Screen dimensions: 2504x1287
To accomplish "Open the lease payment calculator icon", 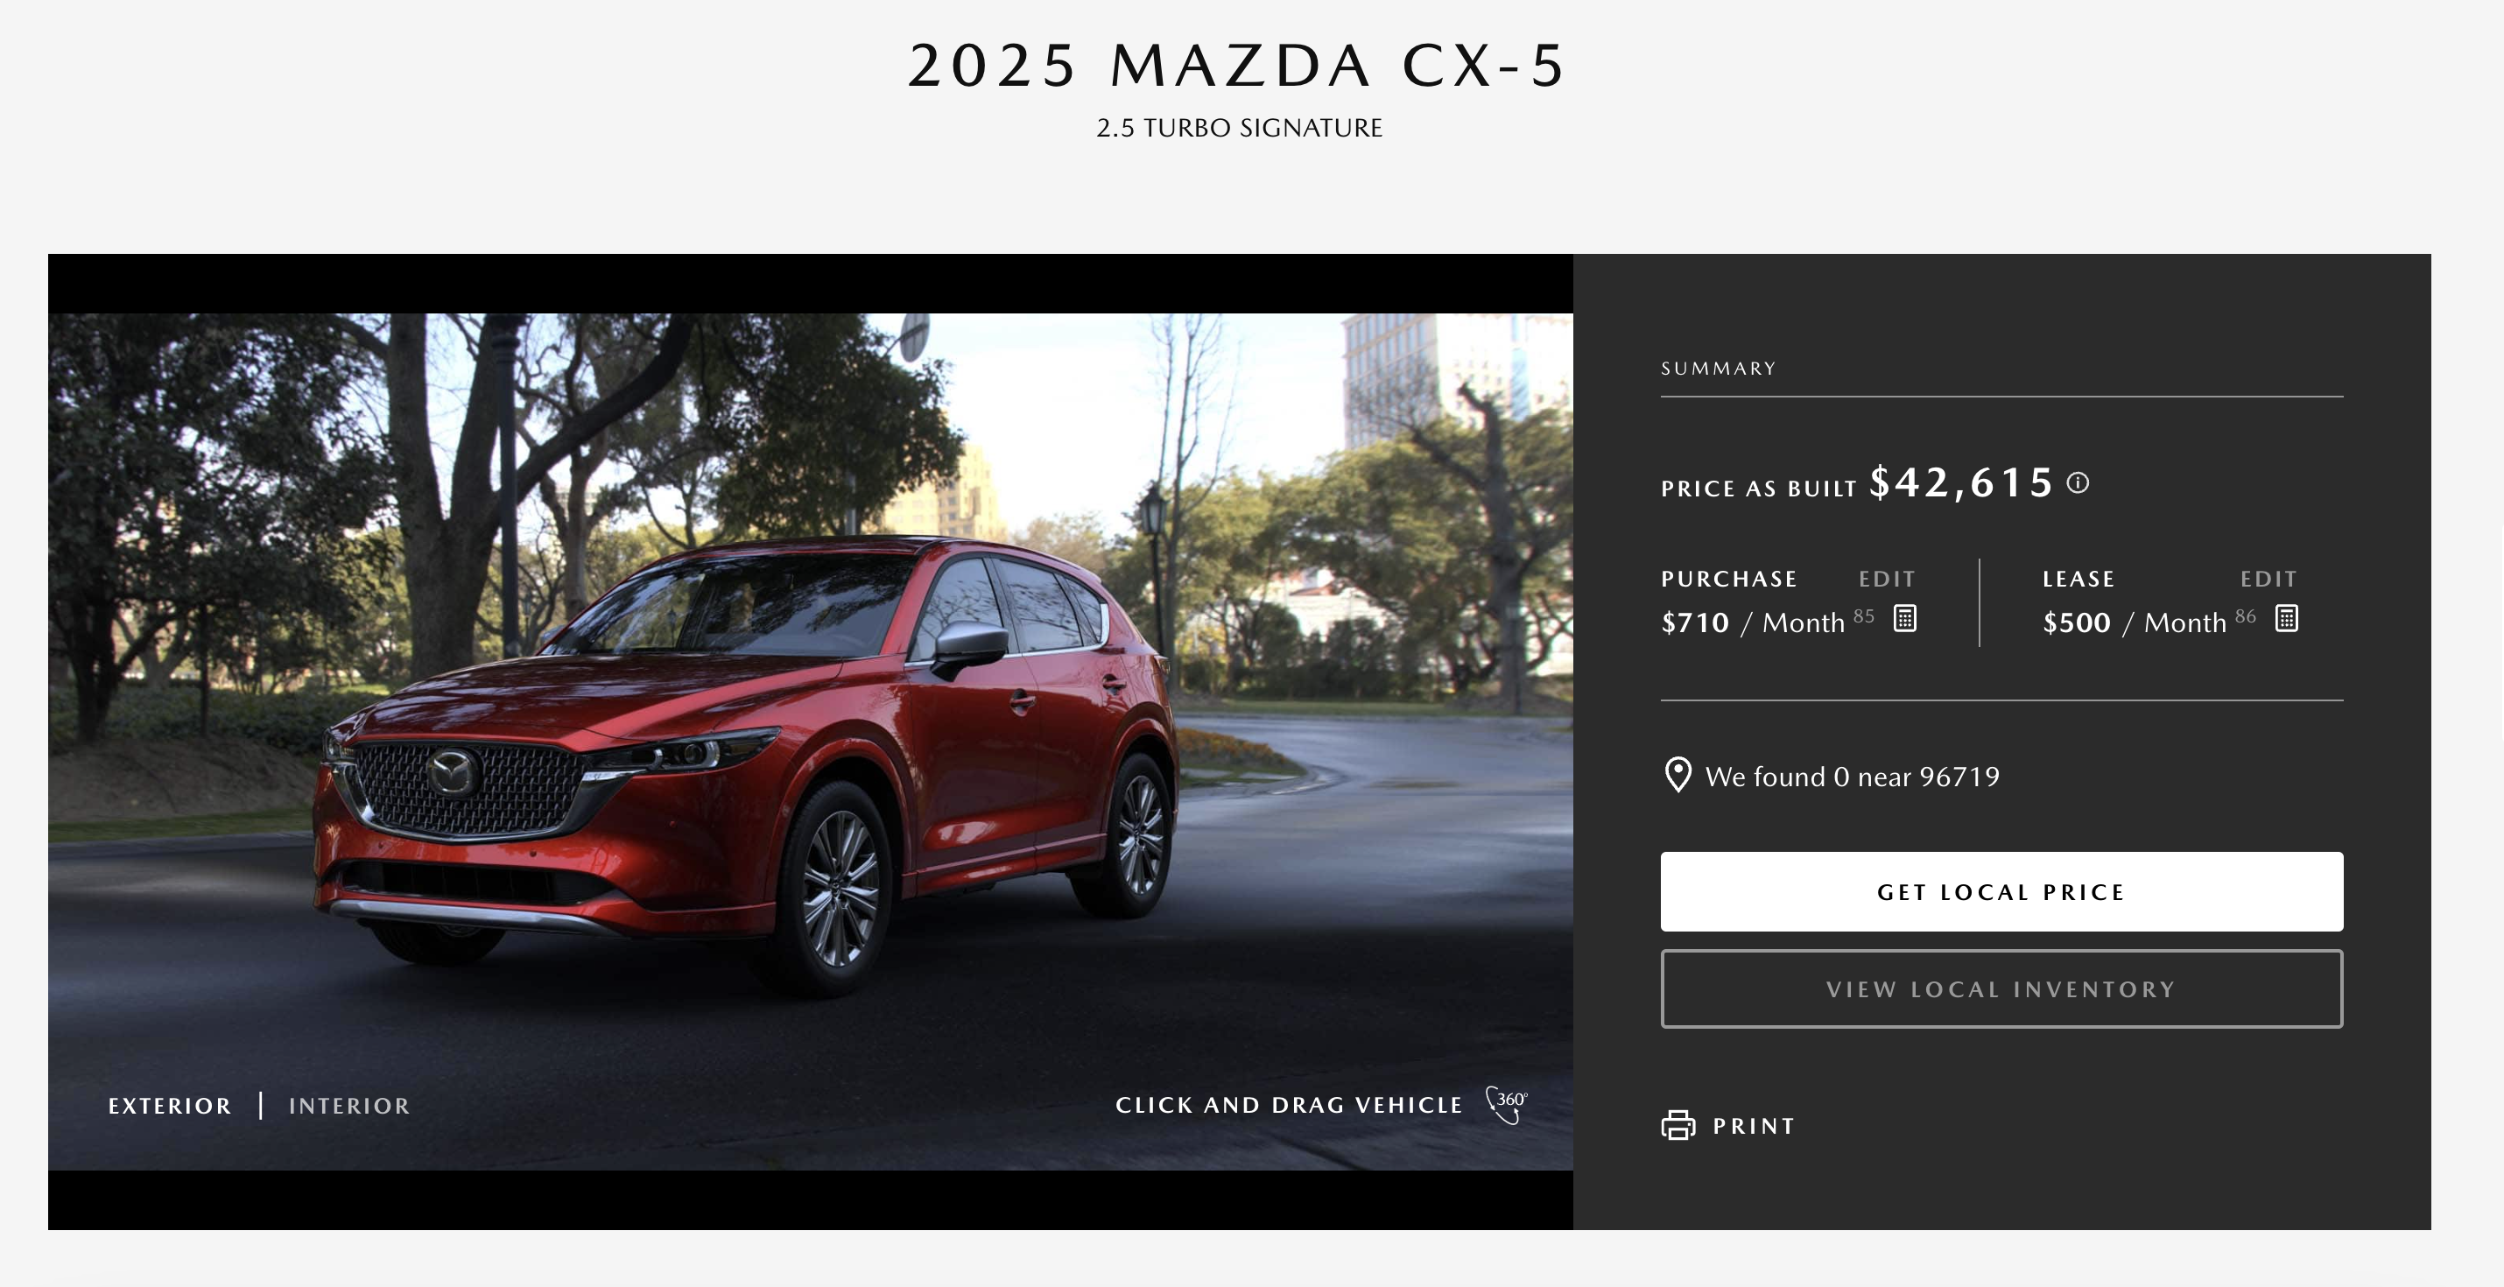I will click(x=2287, y=618).
